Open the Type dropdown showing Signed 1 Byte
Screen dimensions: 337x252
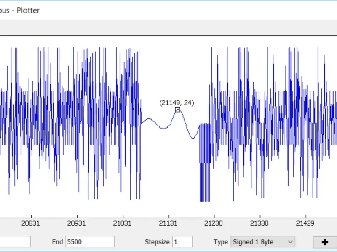(x=263, y=242)
